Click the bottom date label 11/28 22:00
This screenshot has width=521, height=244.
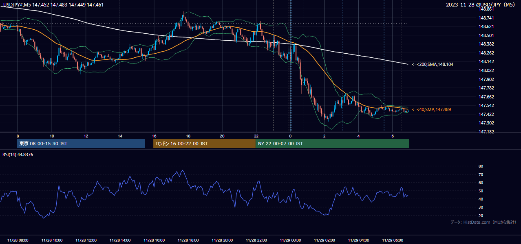(x=256, y=240)
